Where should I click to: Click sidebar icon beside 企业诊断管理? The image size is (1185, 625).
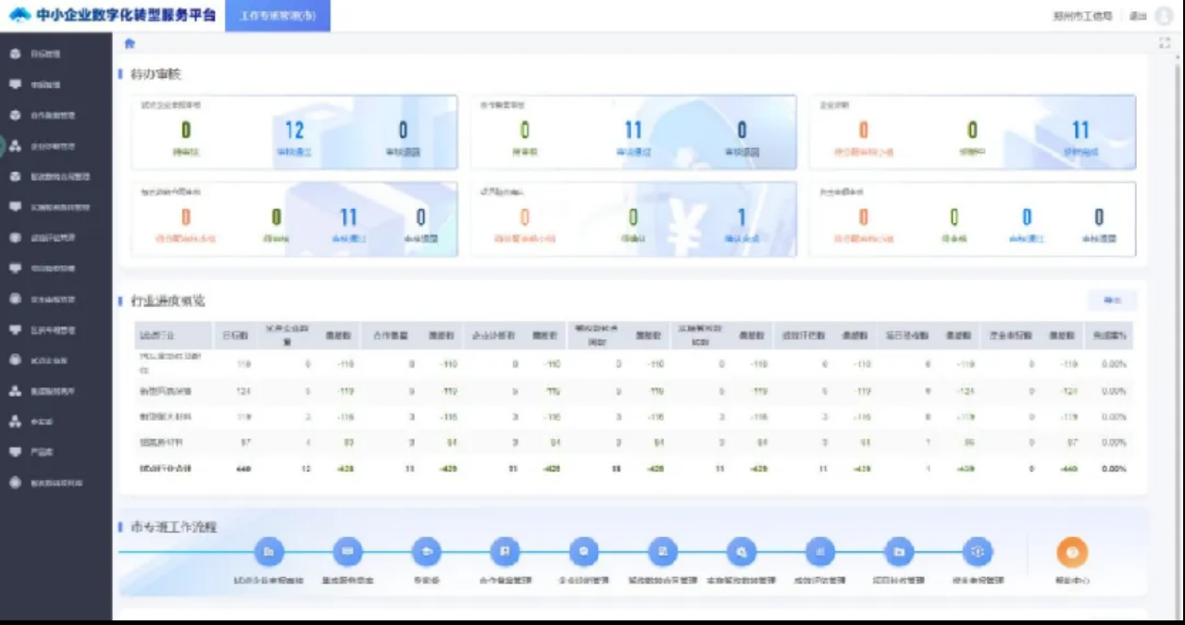[15, 146]
